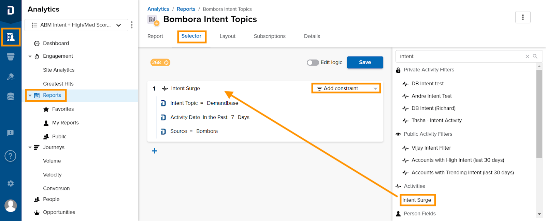Collapse the Journeys tree section
The height and width of the screenshot is (221, 546).
click(x=30, y=148)
